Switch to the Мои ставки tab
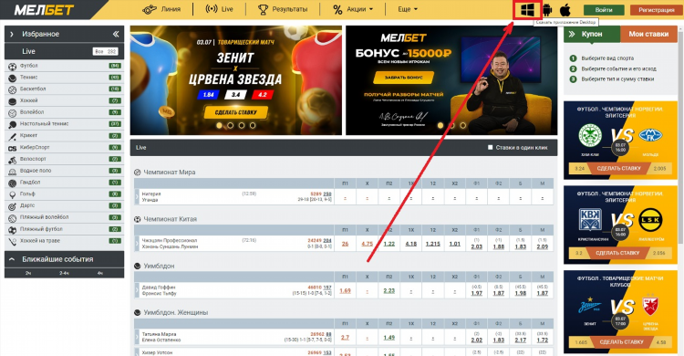 pyautogui.click(x=648, y=34)
